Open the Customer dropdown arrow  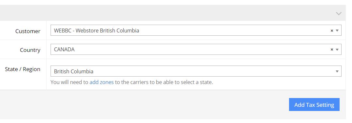click(337, 31)
